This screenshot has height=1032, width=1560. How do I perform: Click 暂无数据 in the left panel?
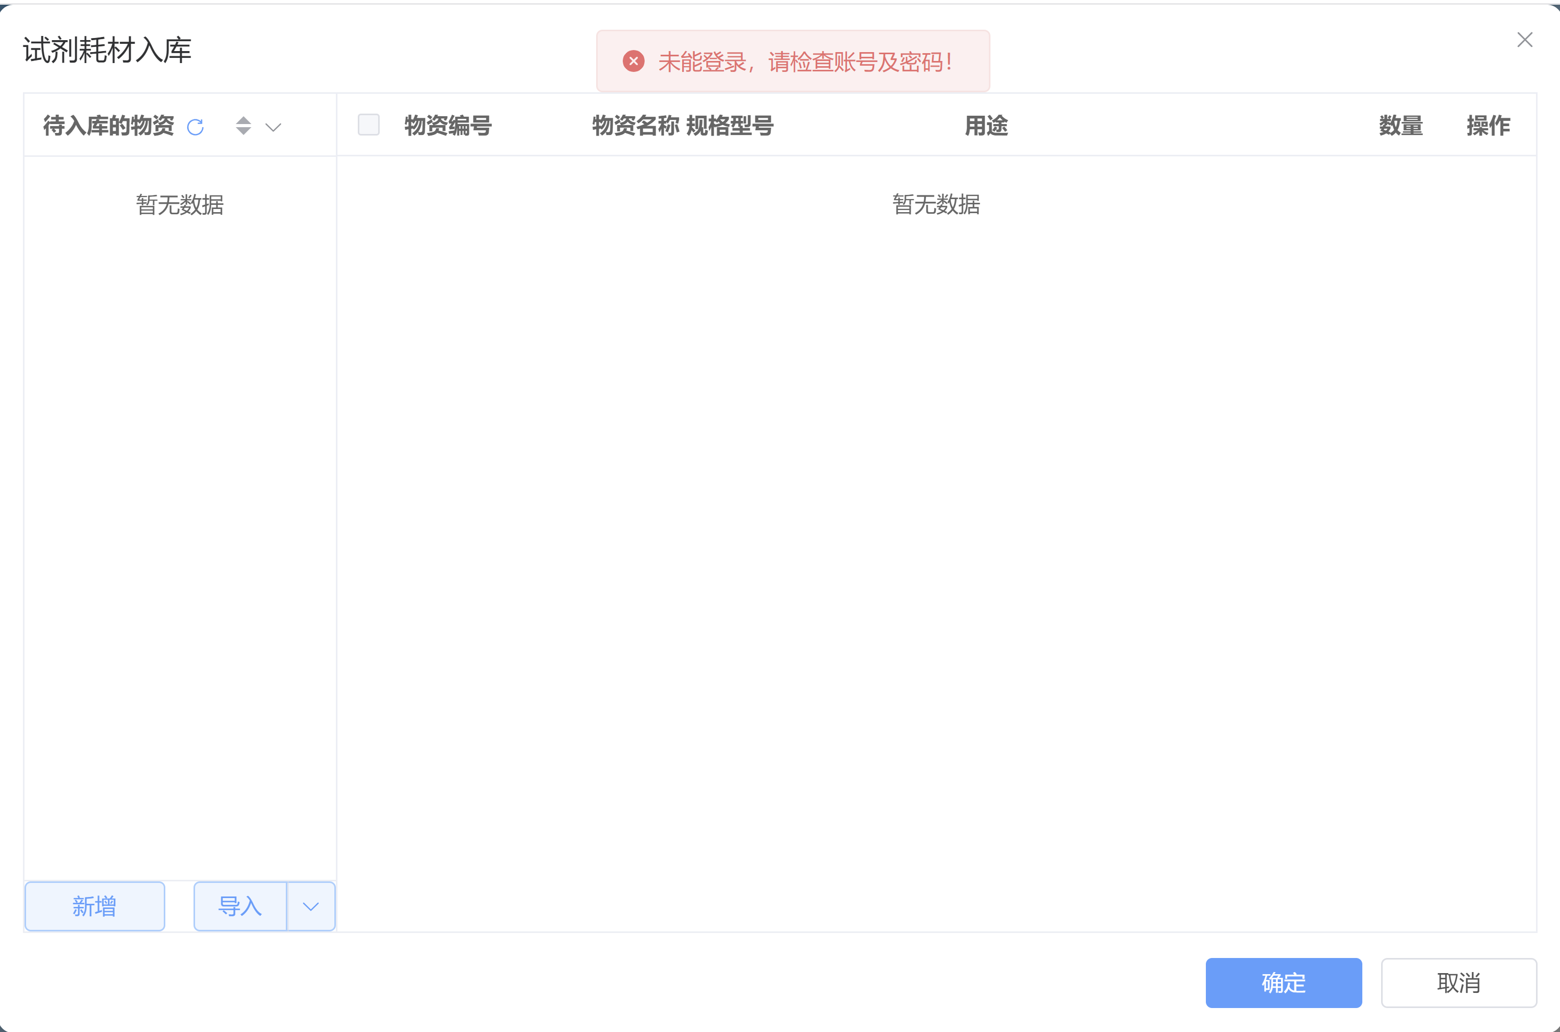180,205
